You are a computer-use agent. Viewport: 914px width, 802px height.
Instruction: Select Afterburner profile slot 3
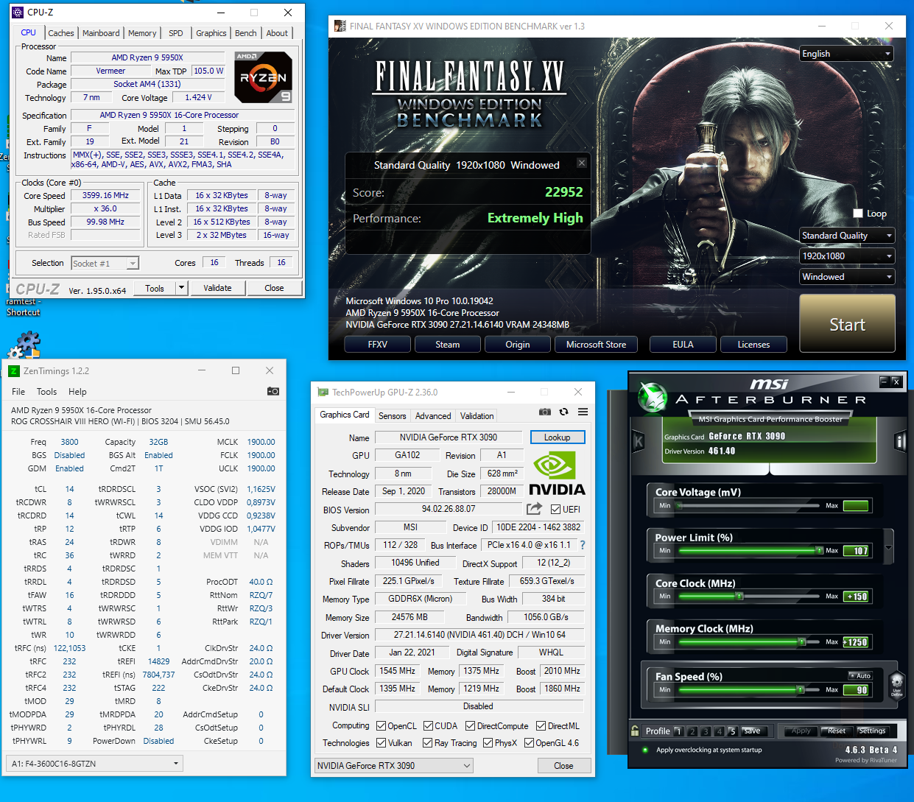click(x=706, y=731)
